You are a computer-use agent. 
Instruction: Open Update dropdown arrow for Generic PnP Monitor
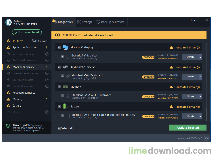(x=200, y=57)
